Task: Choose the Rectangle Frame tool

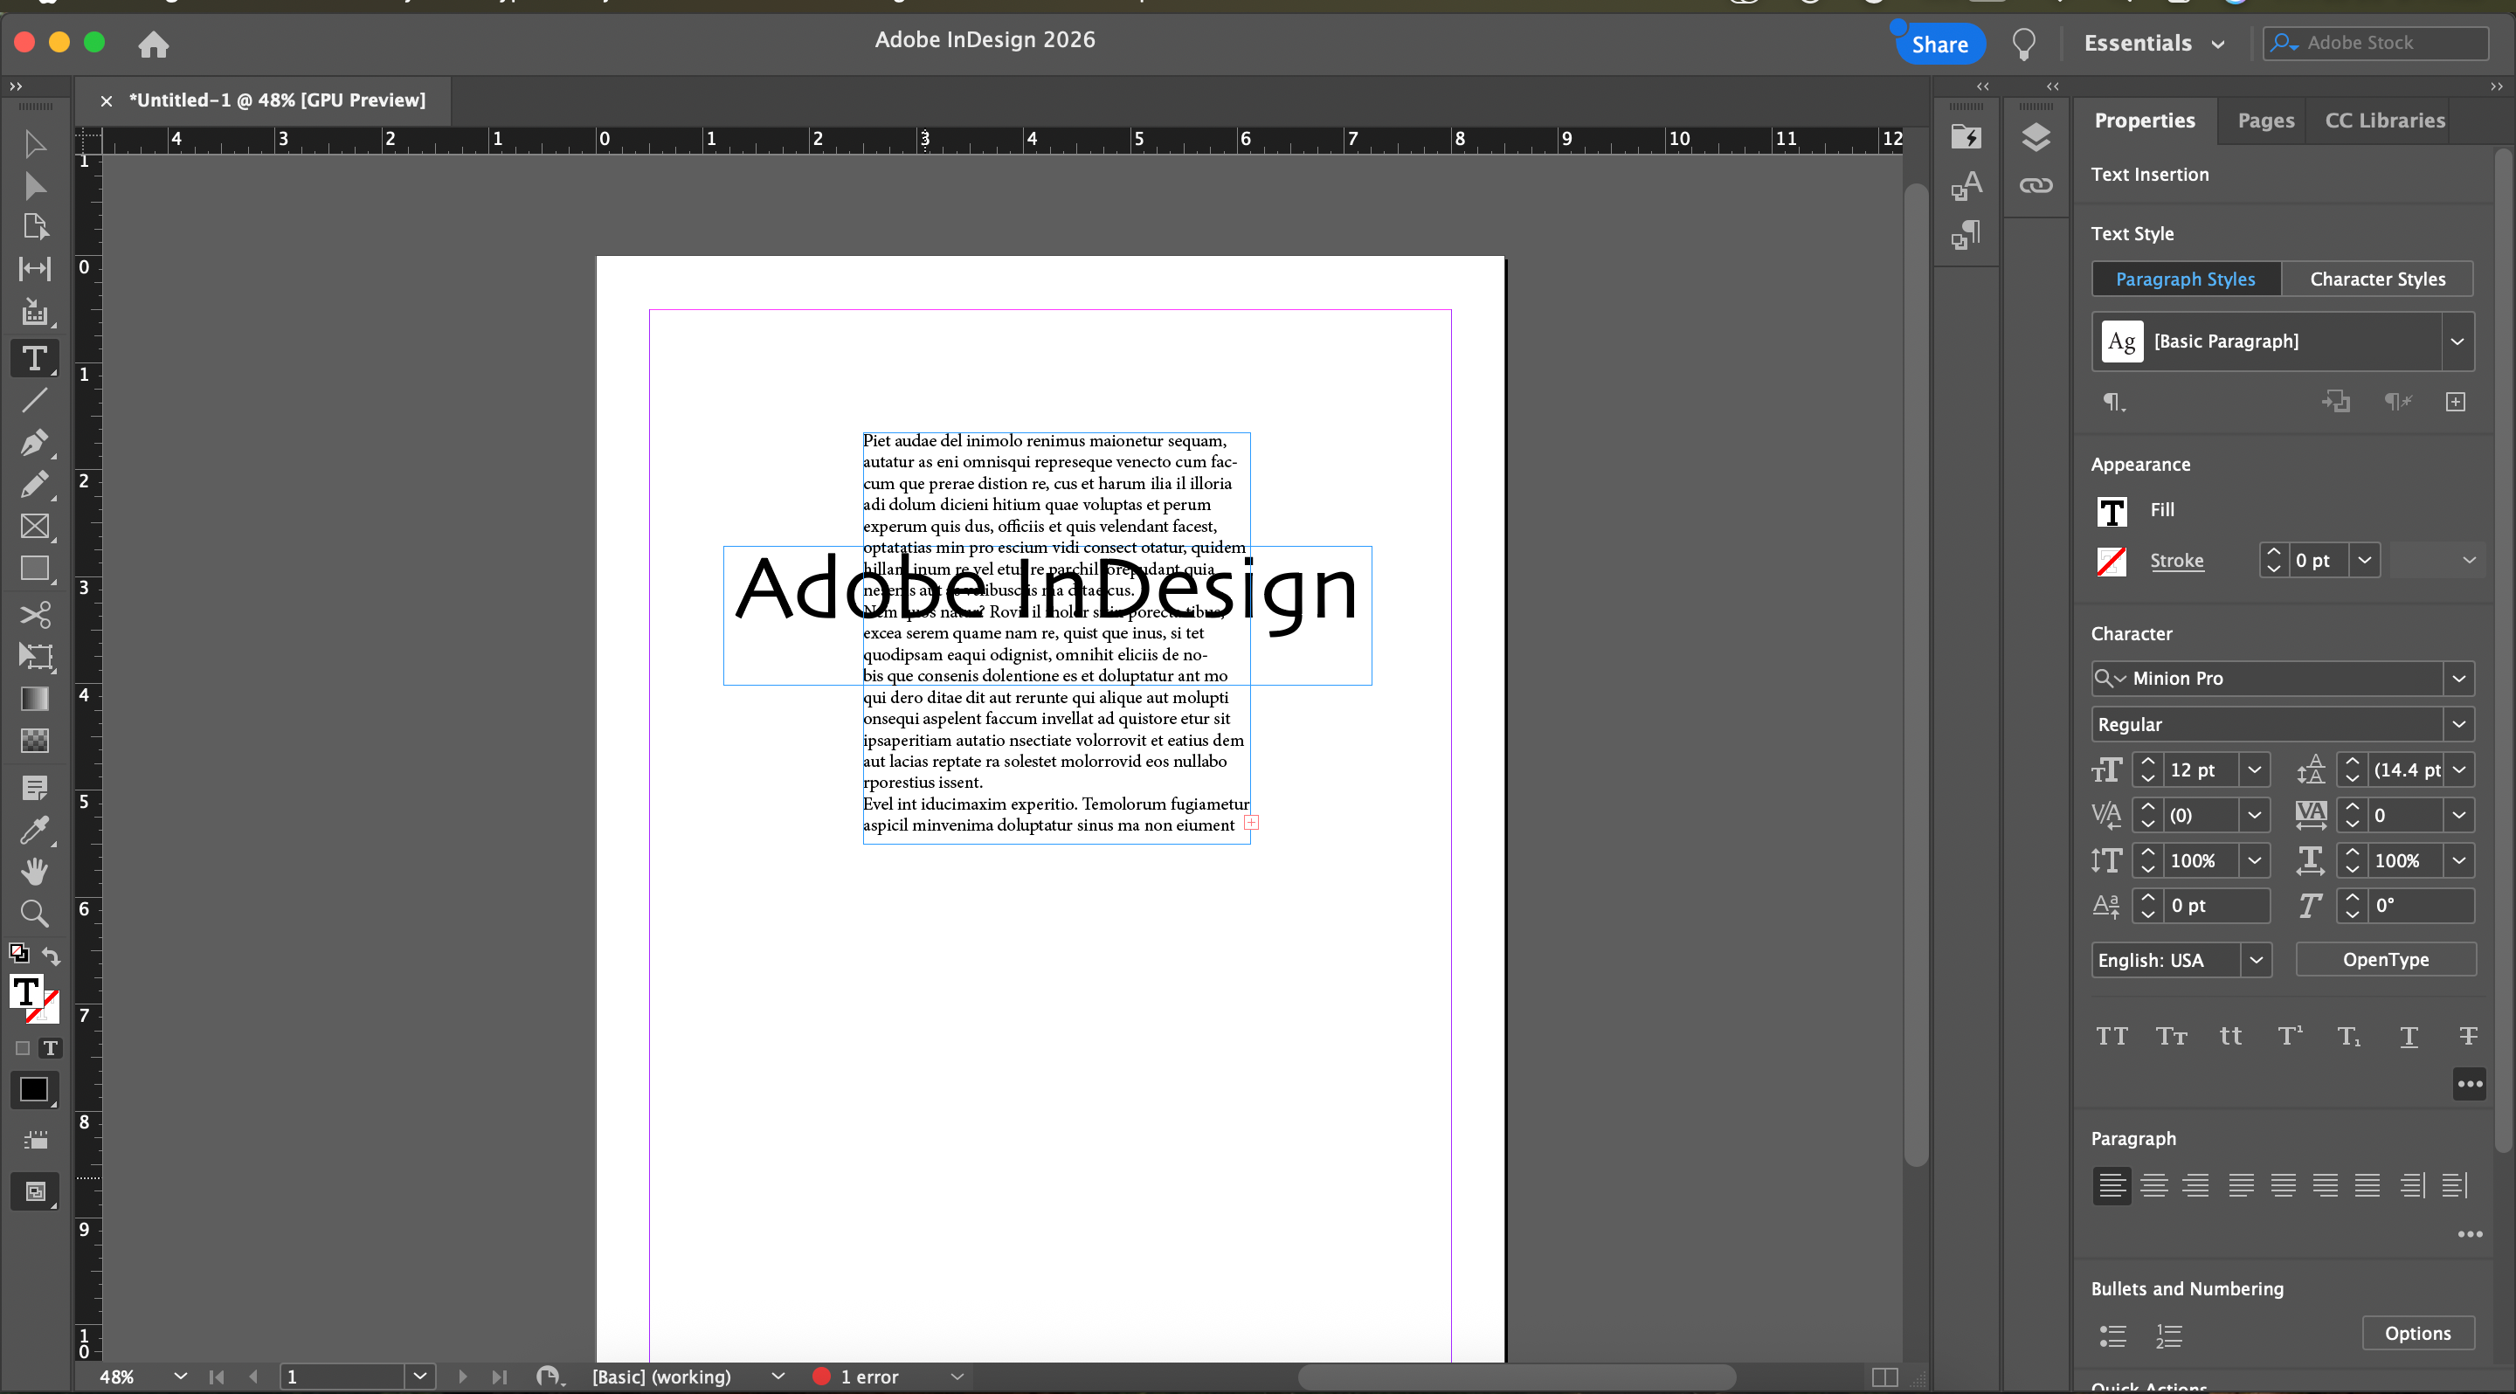Action: [34, 526]
